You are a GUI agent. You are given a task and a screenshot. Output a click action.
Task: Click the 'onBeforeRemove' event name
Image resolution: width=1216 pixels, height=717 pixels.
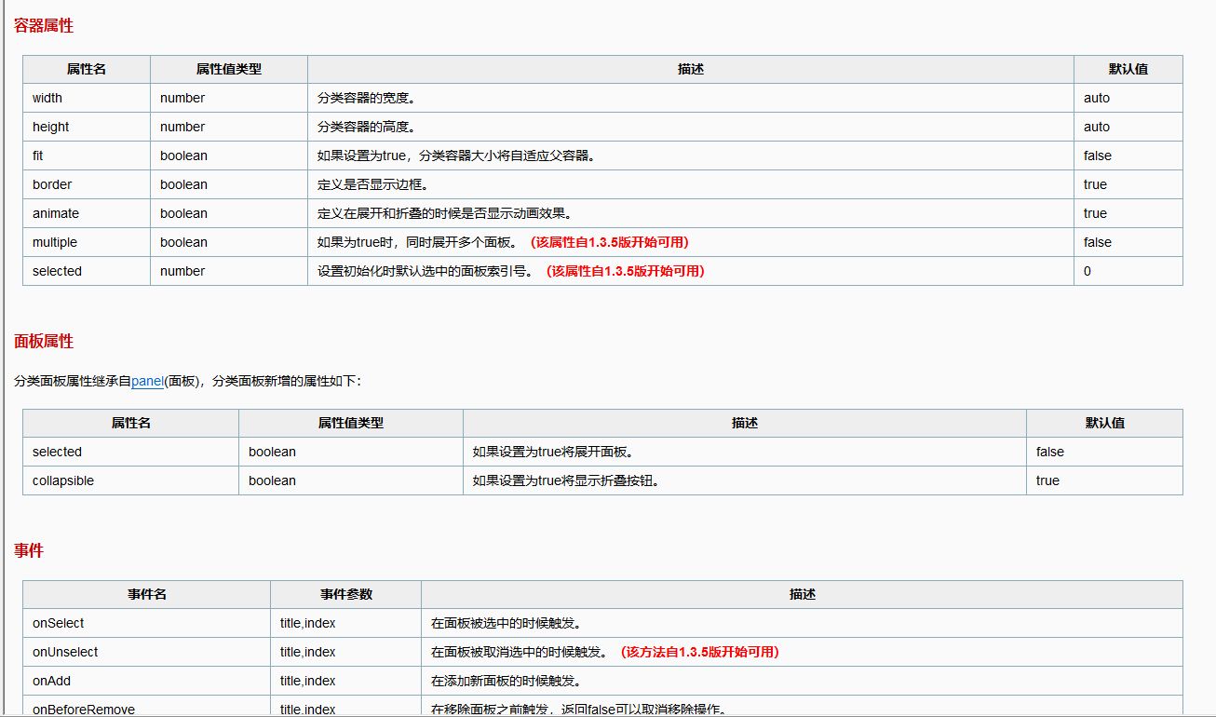point(84,710)
